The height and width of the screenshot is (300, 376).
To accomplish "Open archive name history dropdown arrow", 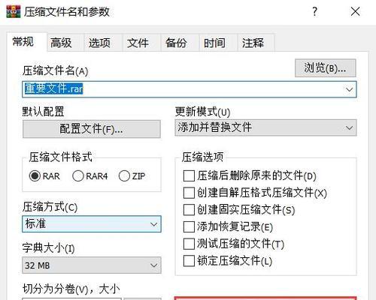I will [349, 89].
